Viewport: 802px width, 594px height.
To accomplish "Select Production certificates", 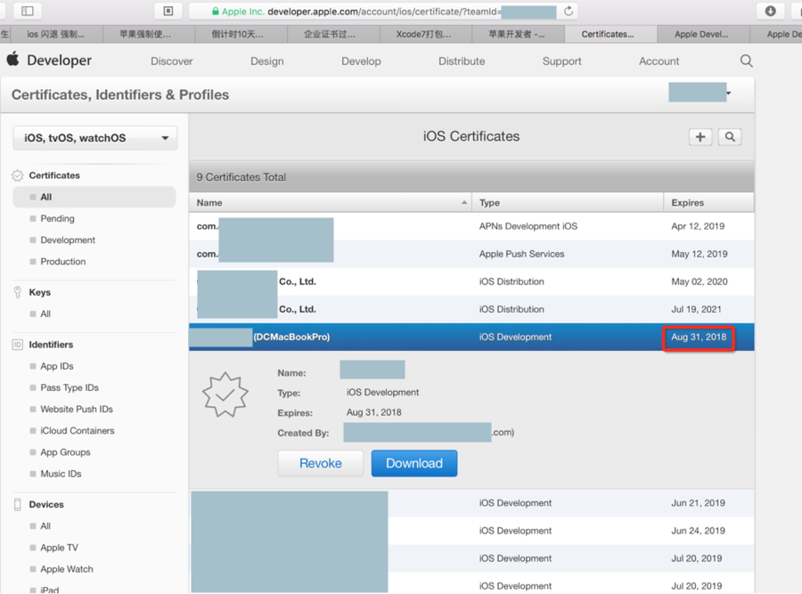I will click(x=63, y=261).
